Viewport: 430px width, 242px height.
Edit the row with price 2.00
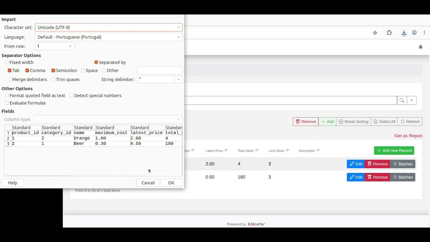[x=356, y=164]
